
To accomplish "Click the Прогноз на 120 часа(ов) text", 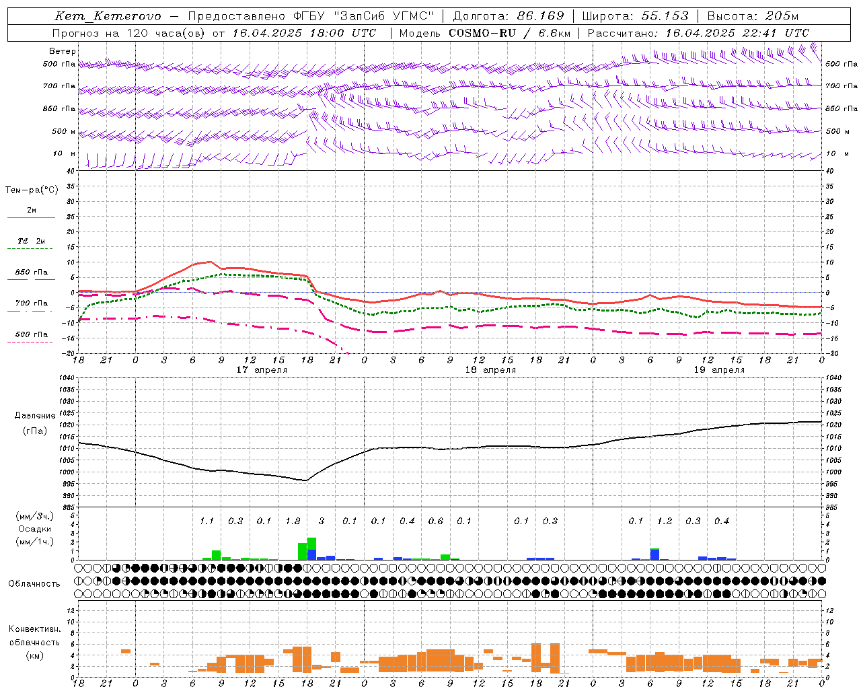I will pyautogui.click(x=128, y=33).
